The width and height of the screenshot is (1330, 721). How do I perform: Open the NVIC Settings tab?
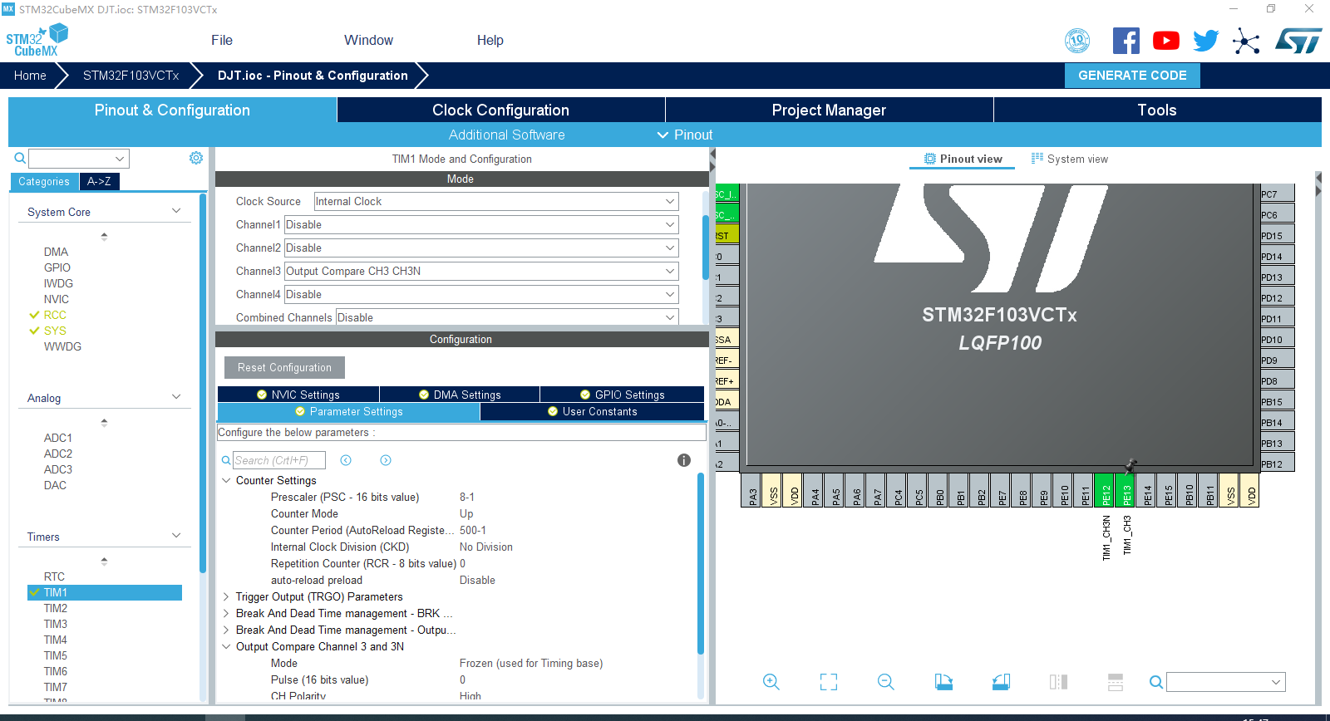click(298, 395)
